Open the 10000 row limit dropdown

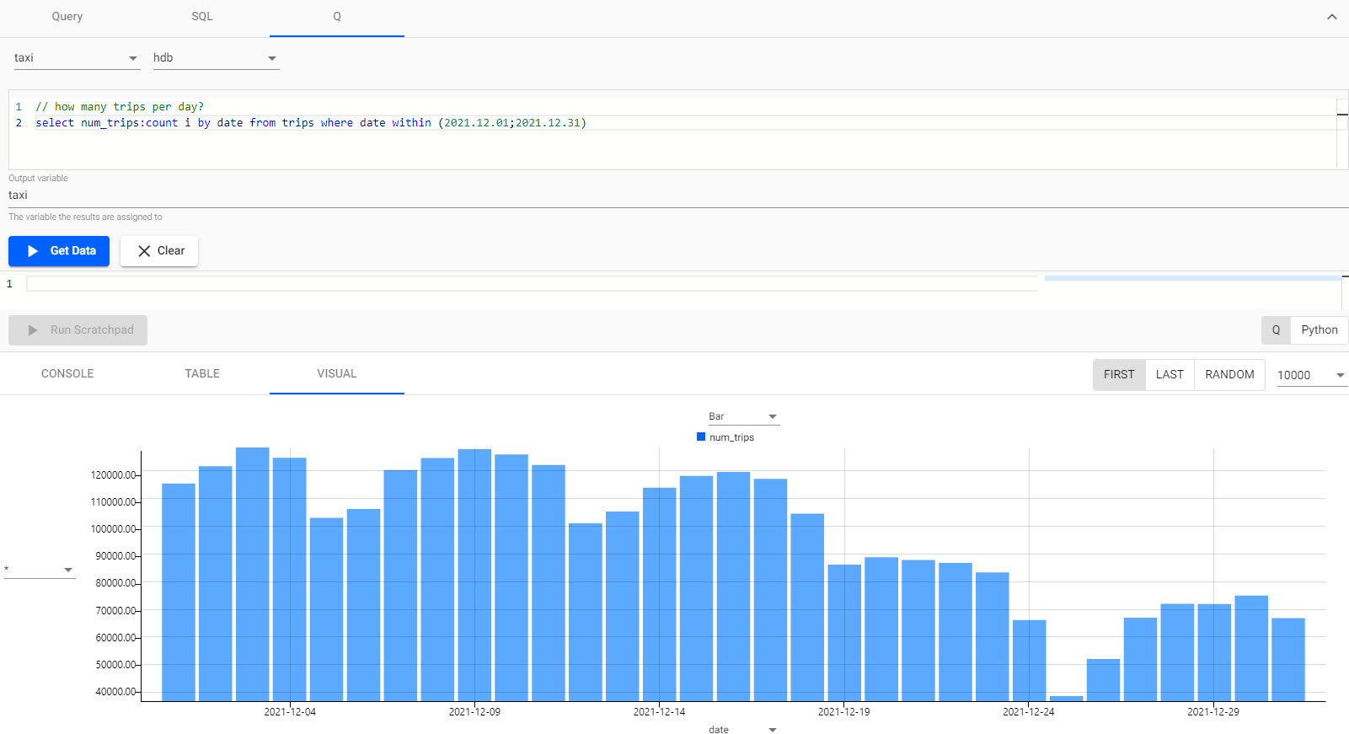[x=1311, y=375]
